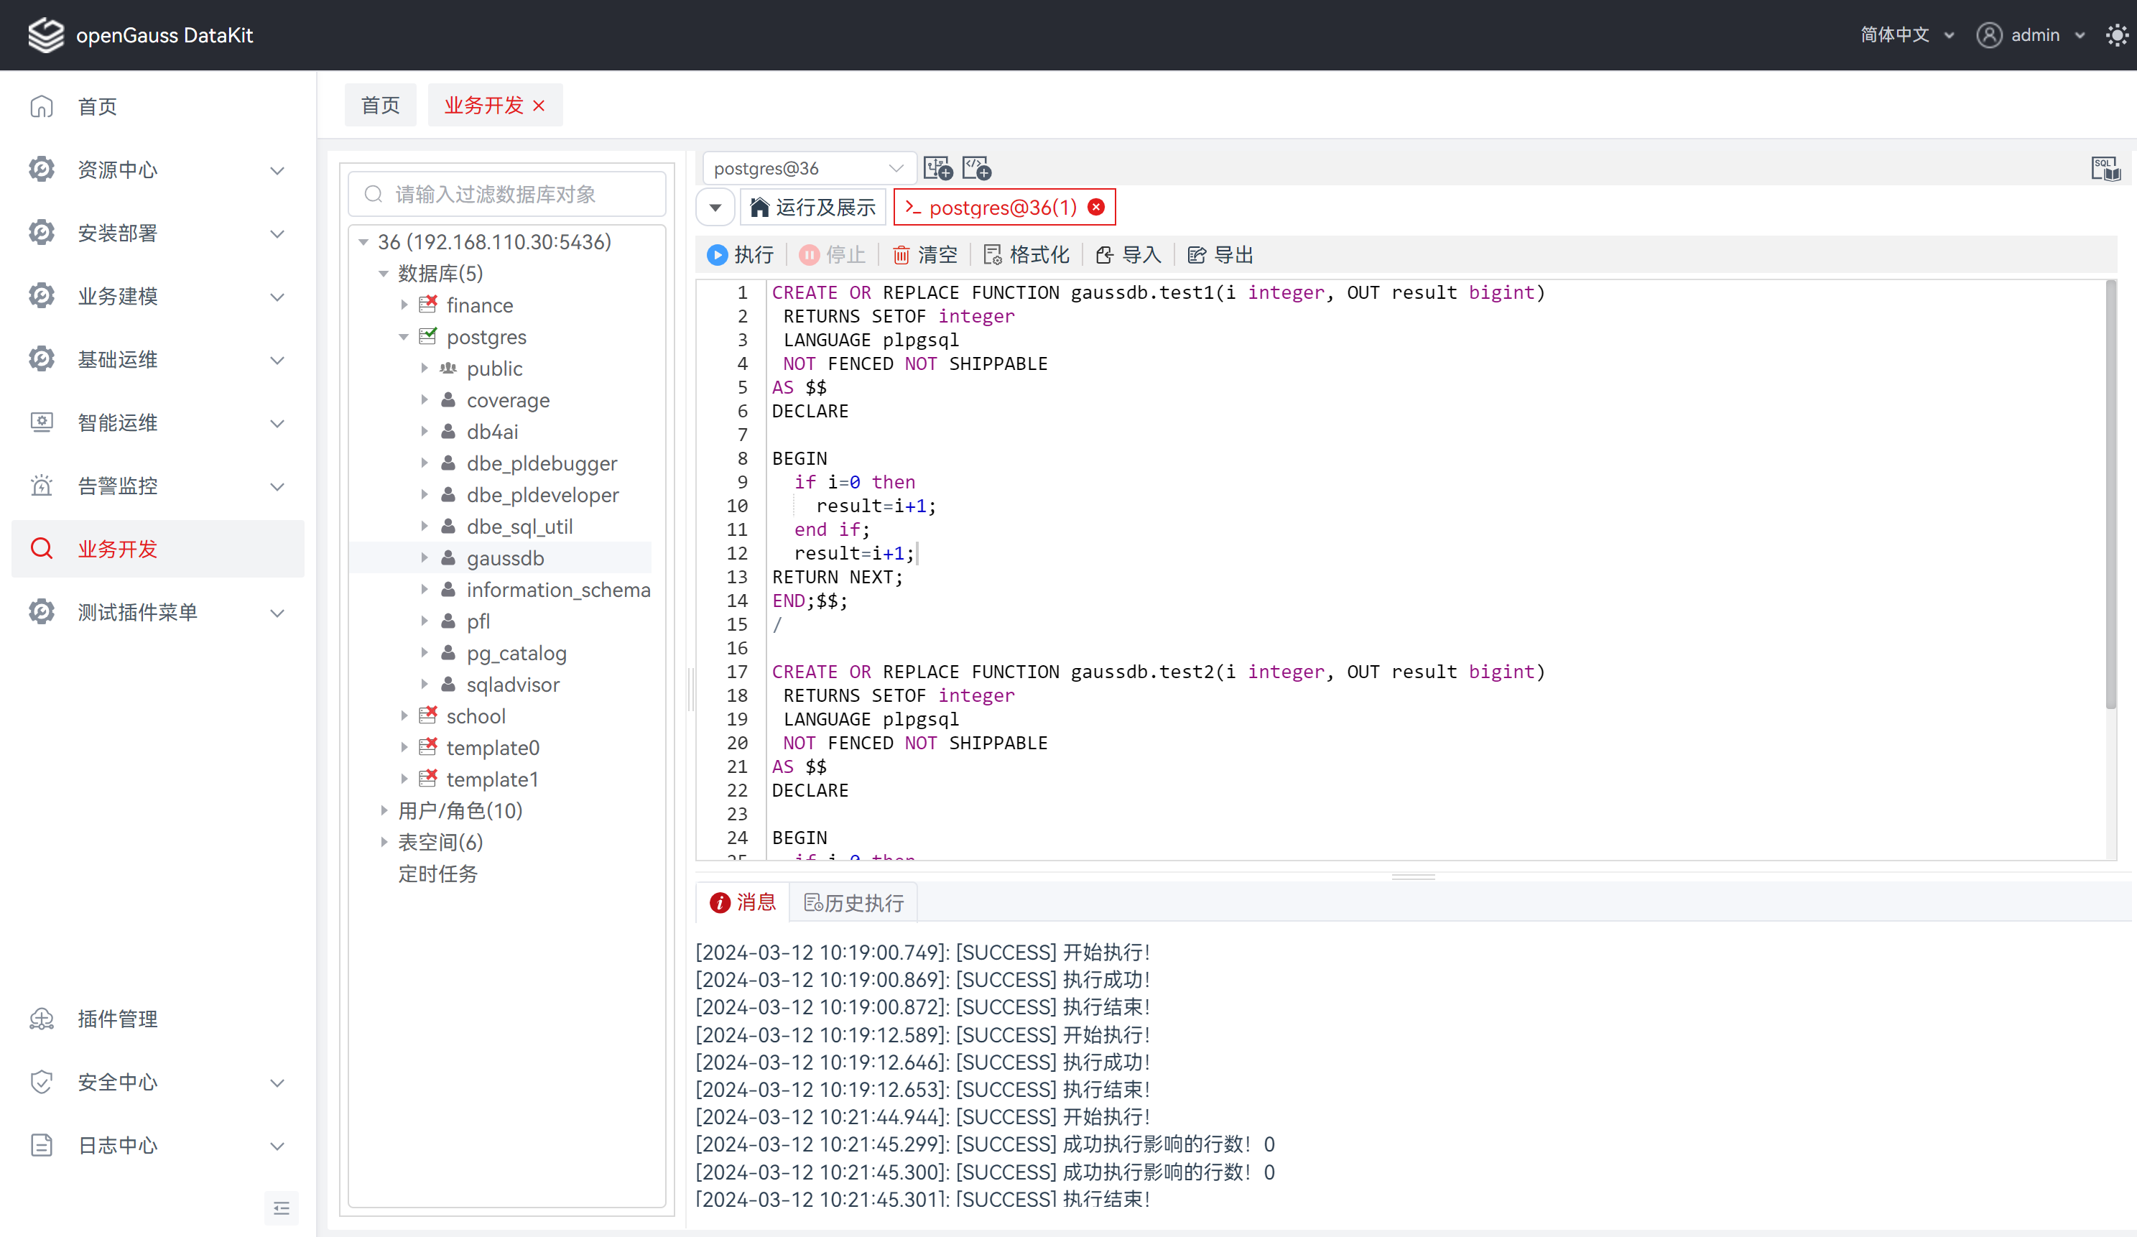Close the postgres@36(1) terminal tab
Screen dimensions: 2137x1237
1096,208
